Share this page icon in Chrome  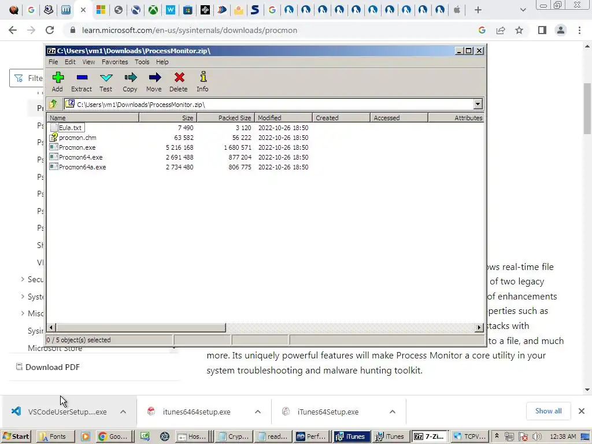tap(501, 30)
